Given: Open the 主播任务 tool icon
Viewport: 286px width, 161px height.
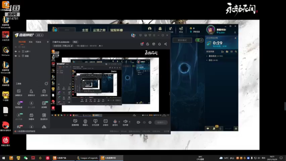Looking at the screenshot, I should tap(44, 92).
